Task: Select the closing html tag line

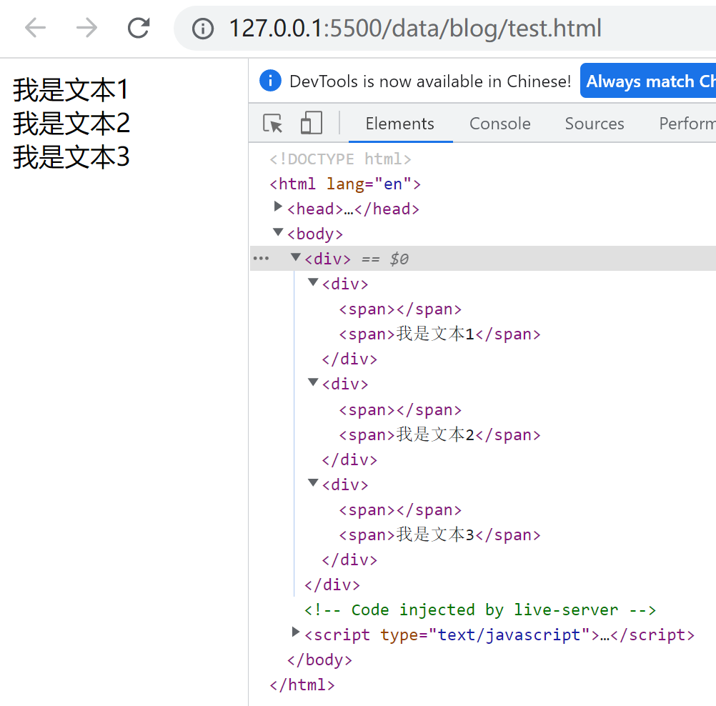Action: coord(302,685)
